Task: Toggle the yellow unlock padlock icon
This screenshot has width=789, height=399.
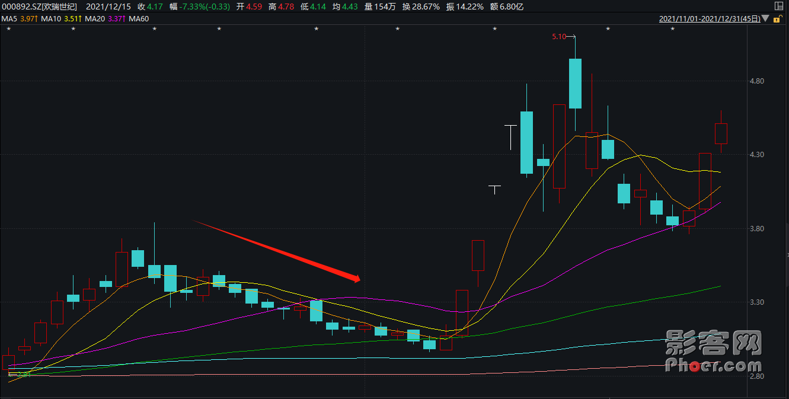Action: click(777, 19)
